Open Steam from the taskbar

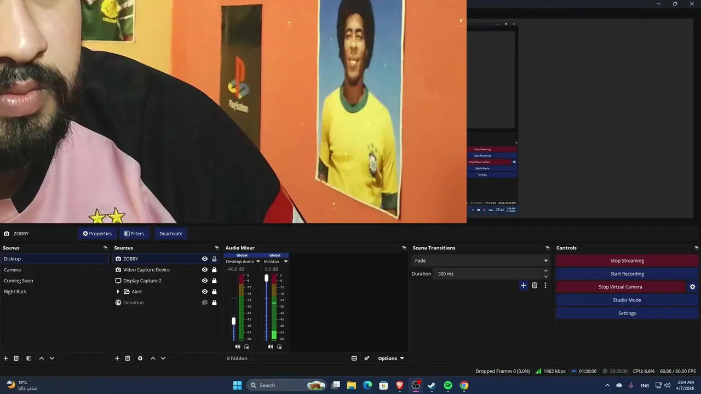click(432, 385)
